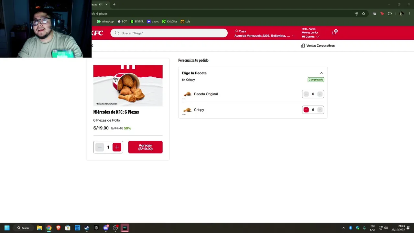
Task: Click the S/47.40 crossed-out price
Action: tap(117, 128)
